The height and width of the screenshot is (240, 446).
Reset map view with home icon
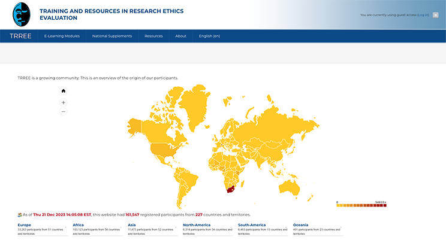64,91
